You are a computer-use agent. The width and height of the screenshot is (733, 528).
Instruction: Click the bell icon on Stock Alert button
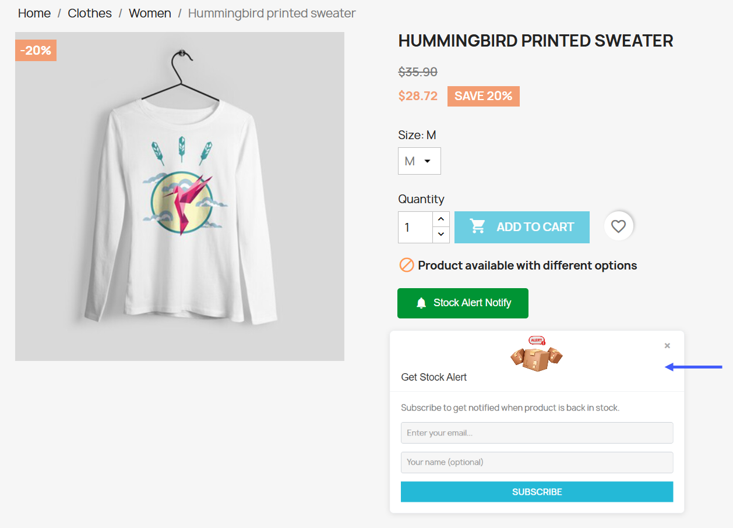pyautogui.click(x=421, y=303)
